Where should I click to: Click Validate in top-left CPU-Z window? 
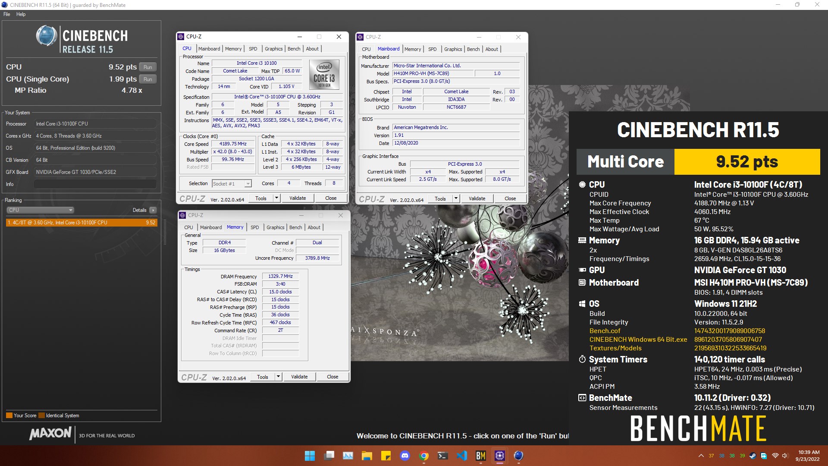[x=298, y=198]
